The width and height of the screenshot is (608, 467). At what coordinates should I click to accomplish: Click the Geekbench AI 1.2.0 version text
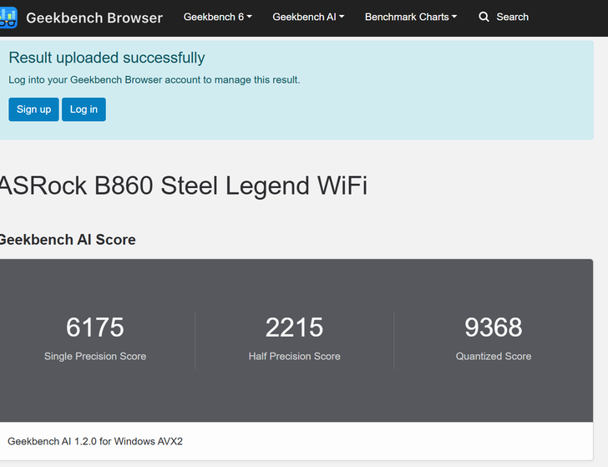(95, 441)
